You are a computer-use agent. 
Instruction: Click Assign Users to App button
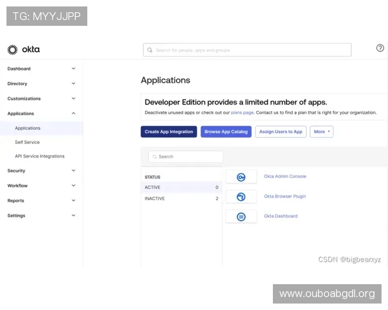[x=281, y=132]
